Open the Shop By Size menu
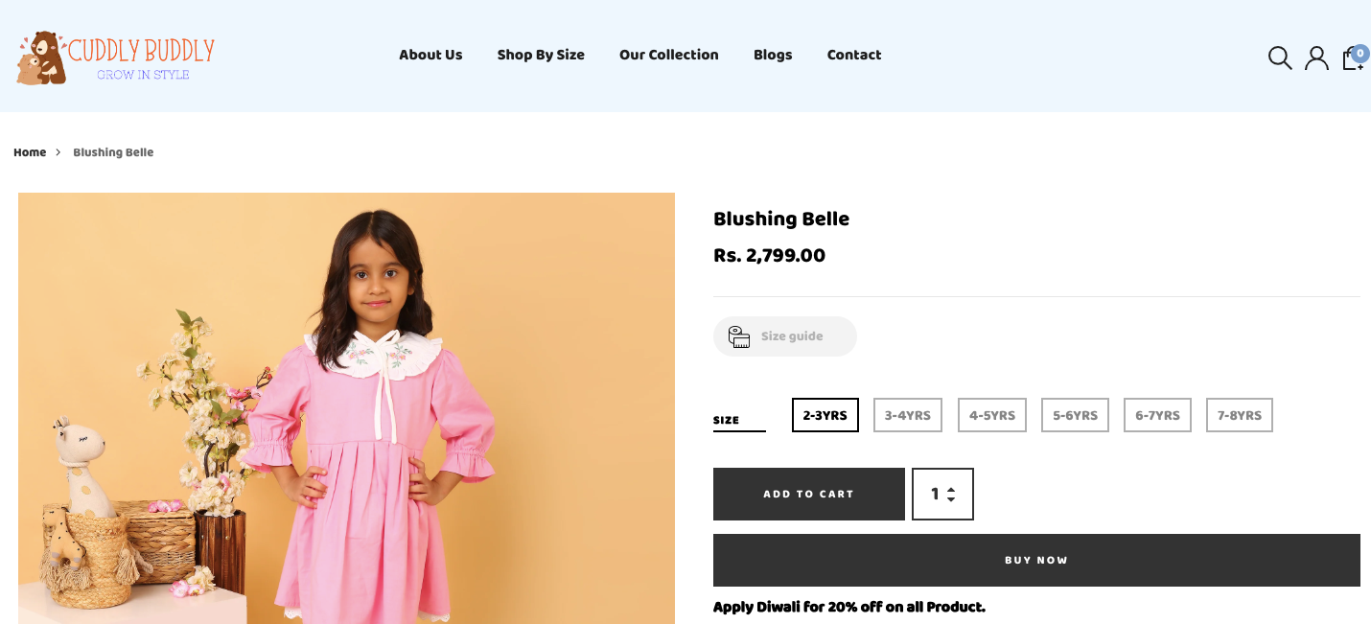Viewport: 1371px width, 624px height. (x=541, y=55)
